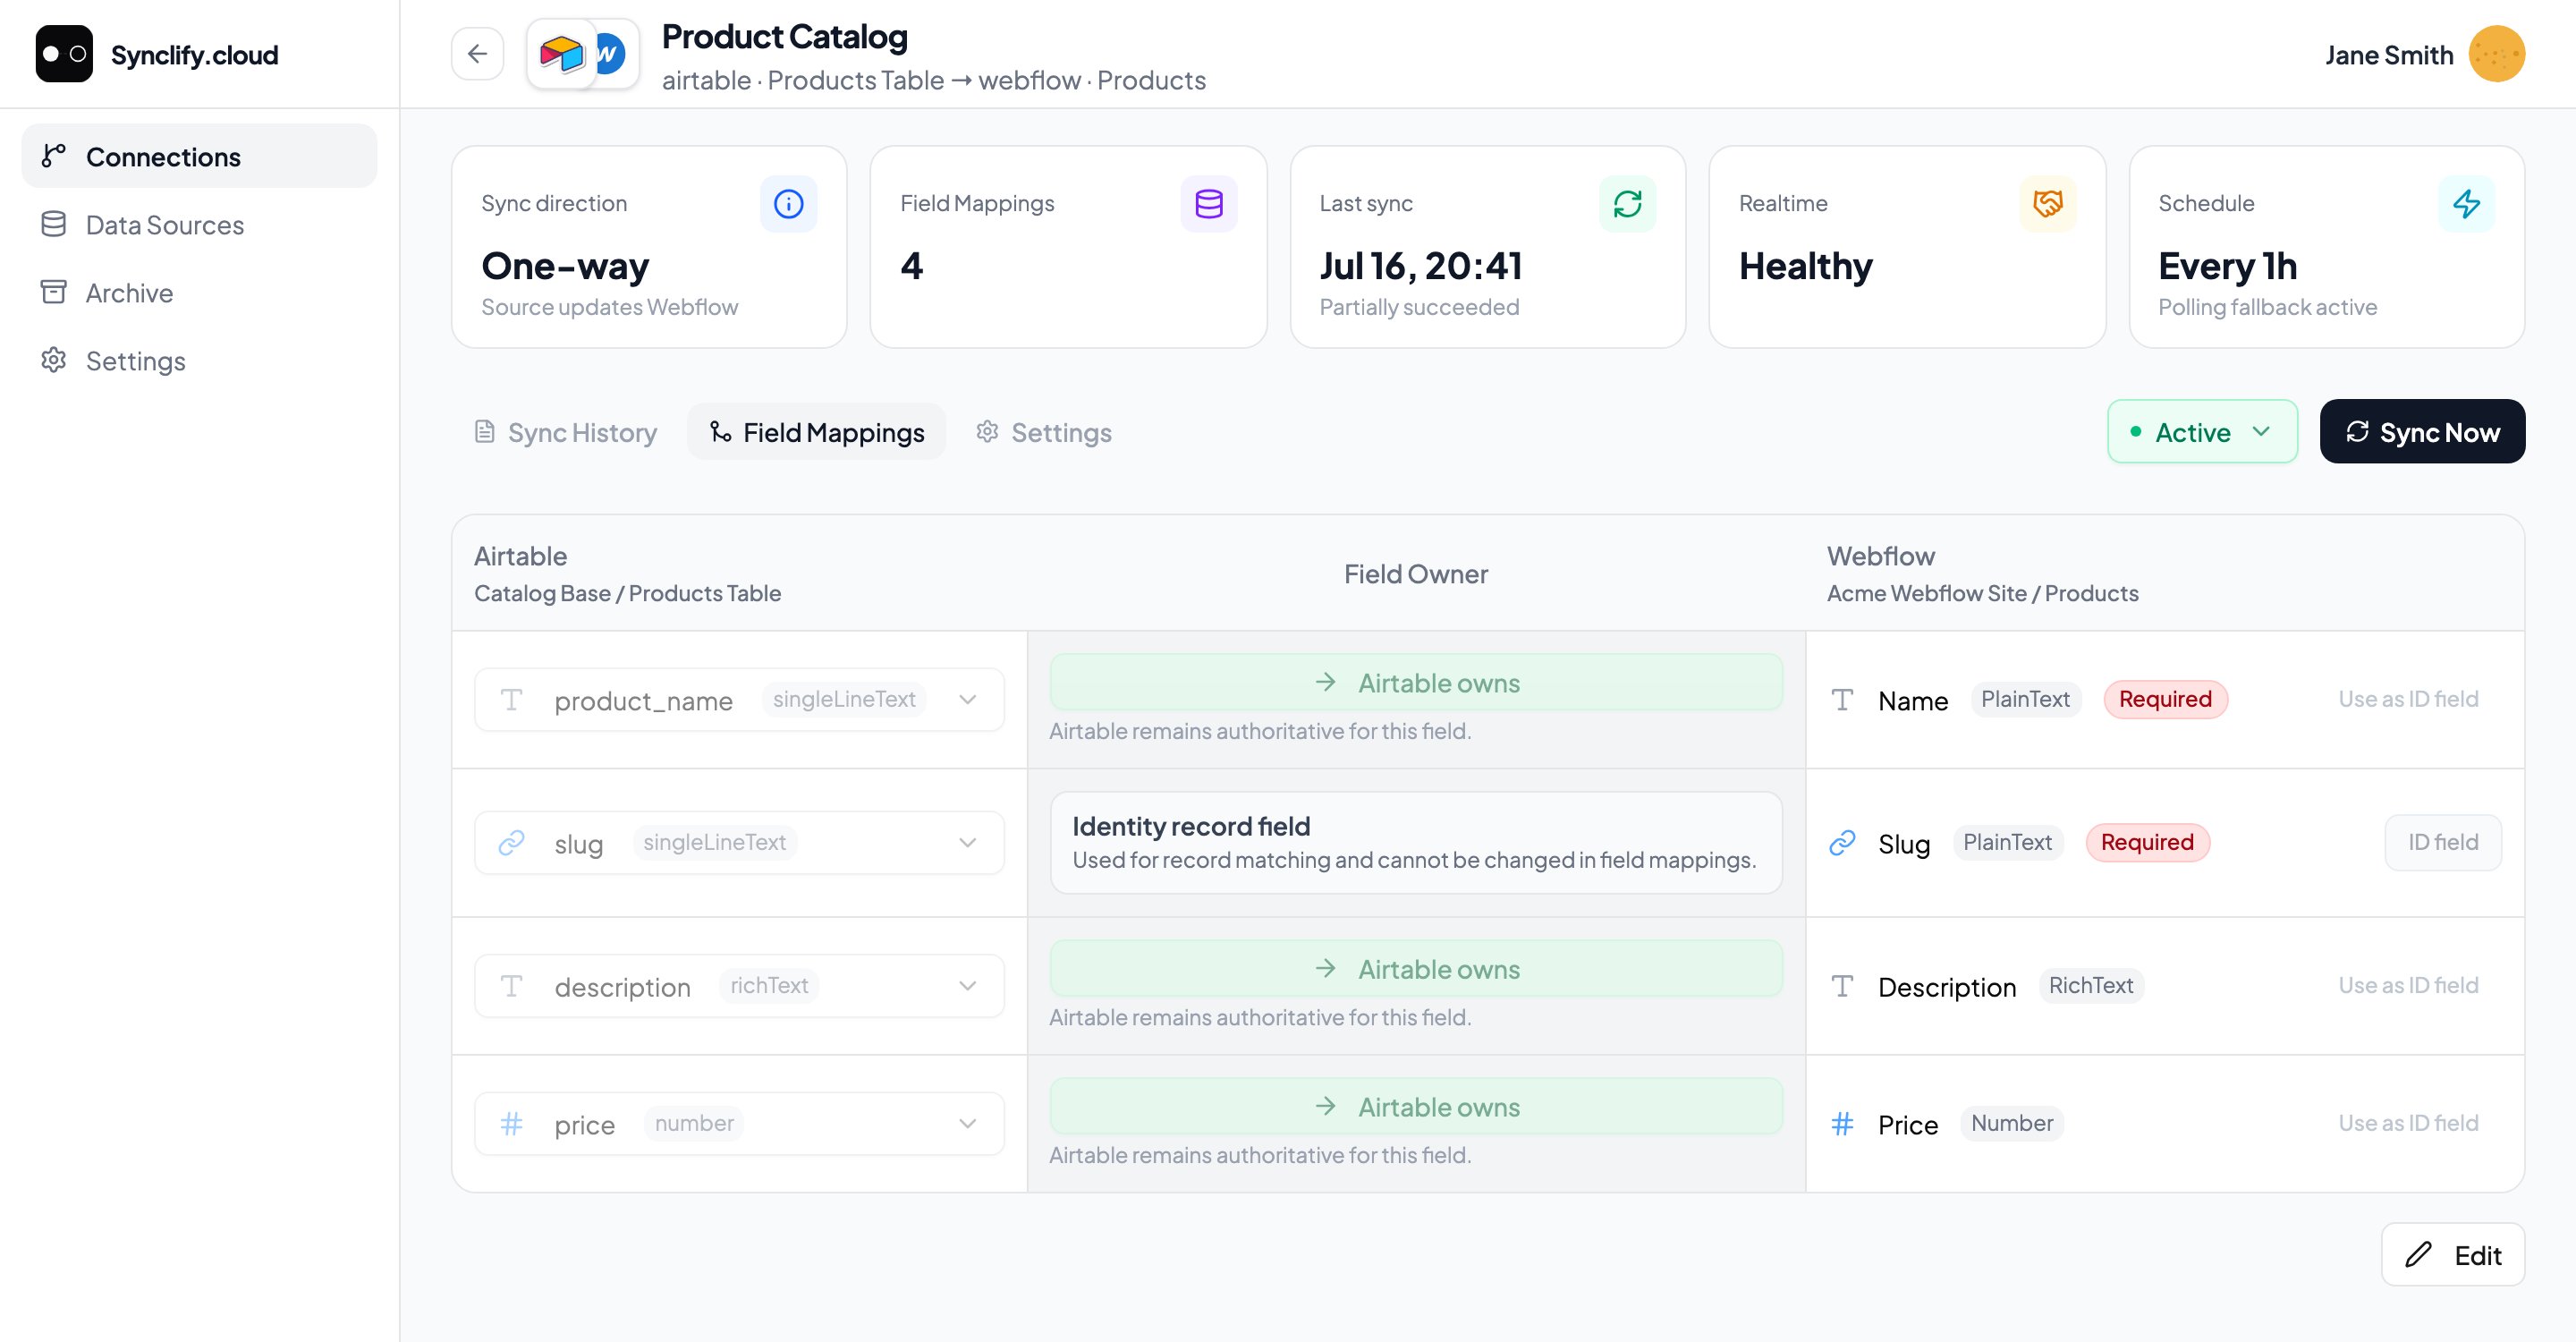Open Settings in the sidebar
The width and height of the screenshot is (2576, 1342).
(x=199, y=360)
